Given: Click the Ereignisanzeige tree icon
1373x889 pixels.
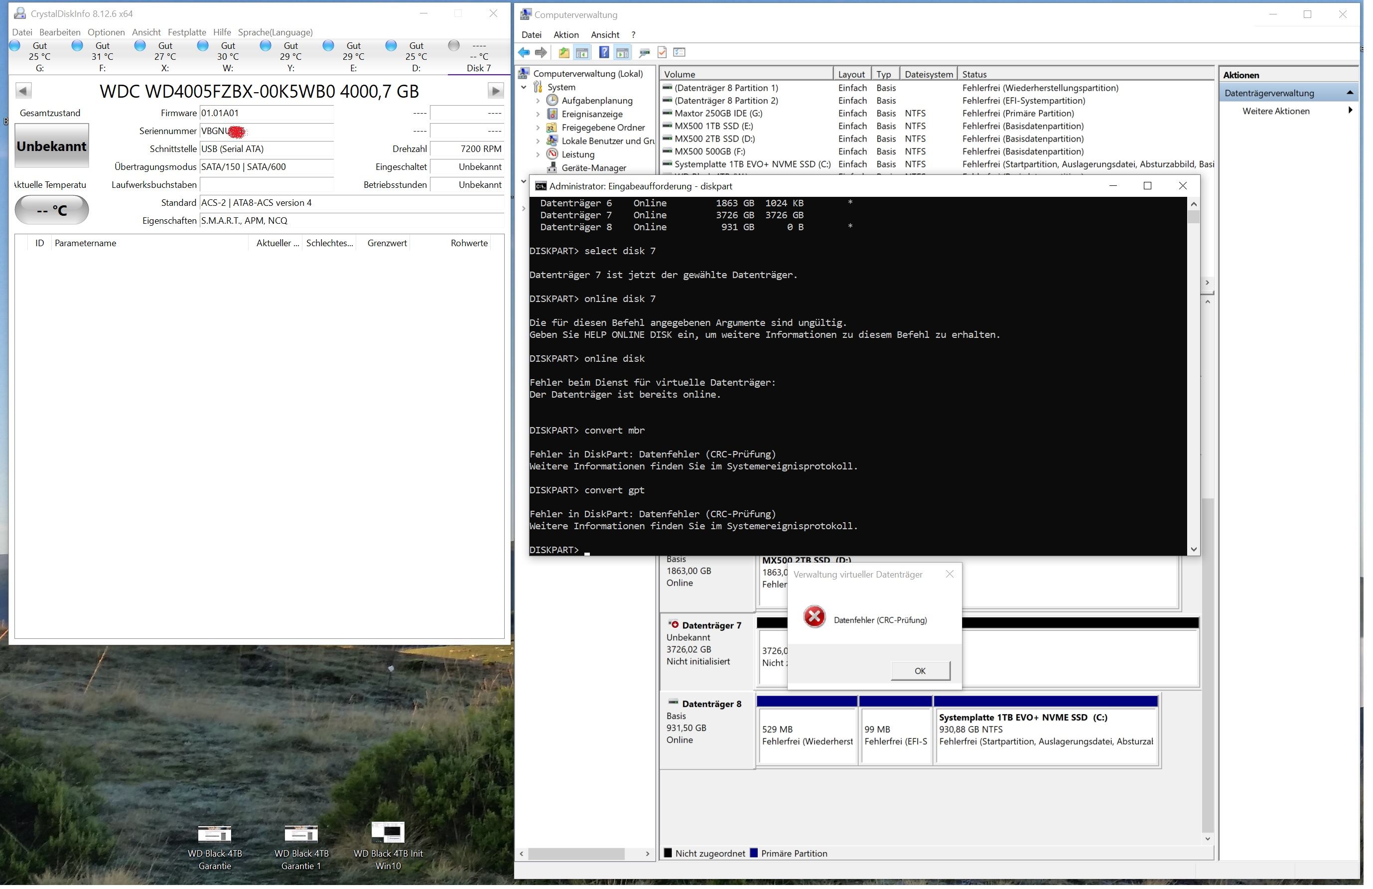Looking at the screenshot, I should pyautogui.click(x=552, y=114).
